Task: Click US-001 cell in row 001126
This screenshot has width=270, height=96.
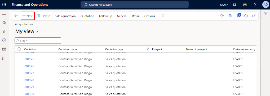Action: tap(238, 66)
